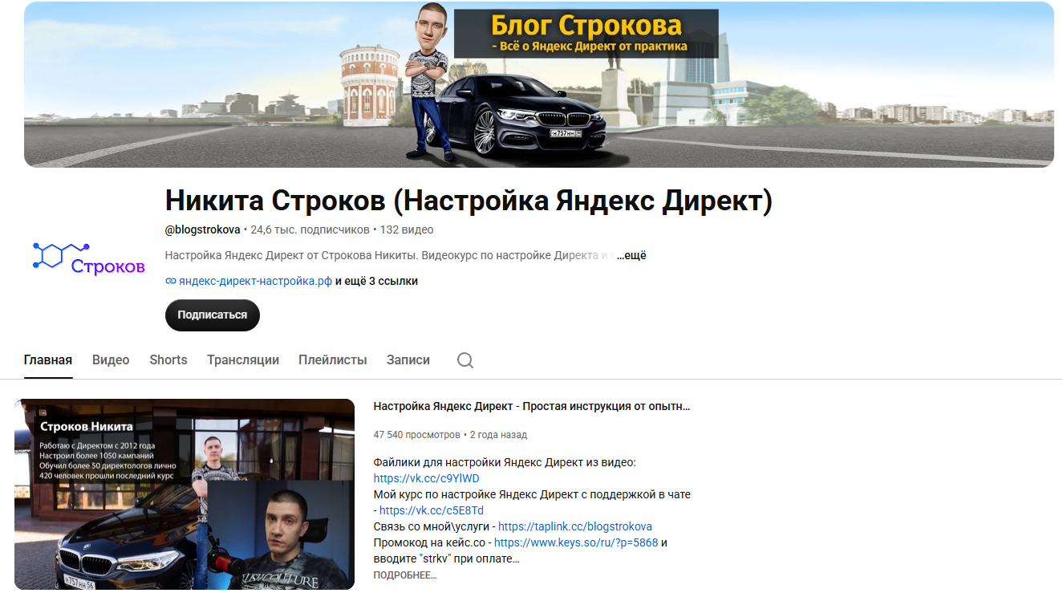Open the https://vk.cc/c5E8Td link
The image size is (1063, 593).
click(432, 510)
